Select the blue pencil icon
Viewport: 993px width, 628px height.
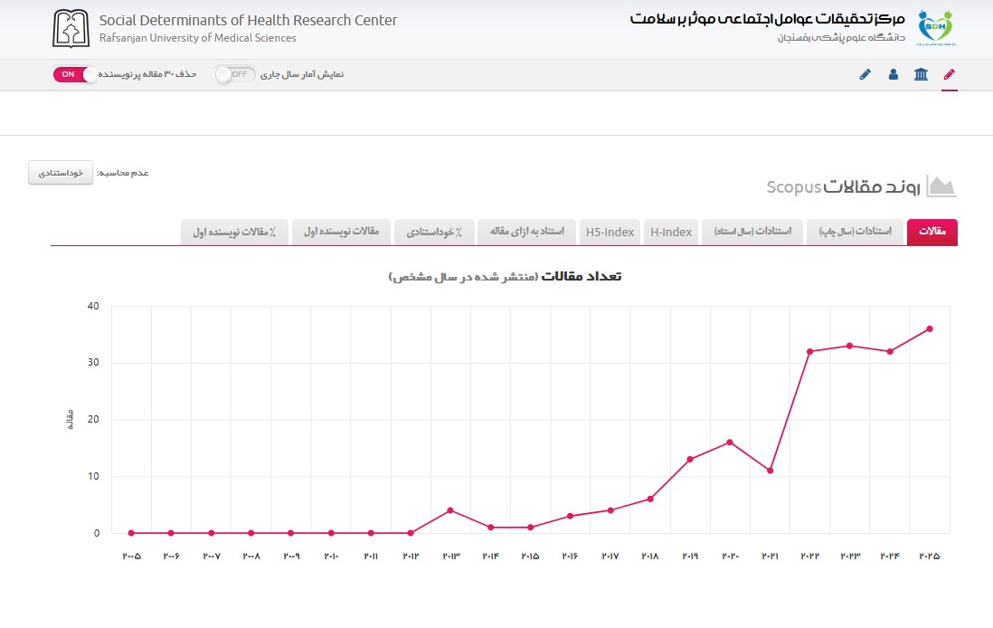pos(865,75)
